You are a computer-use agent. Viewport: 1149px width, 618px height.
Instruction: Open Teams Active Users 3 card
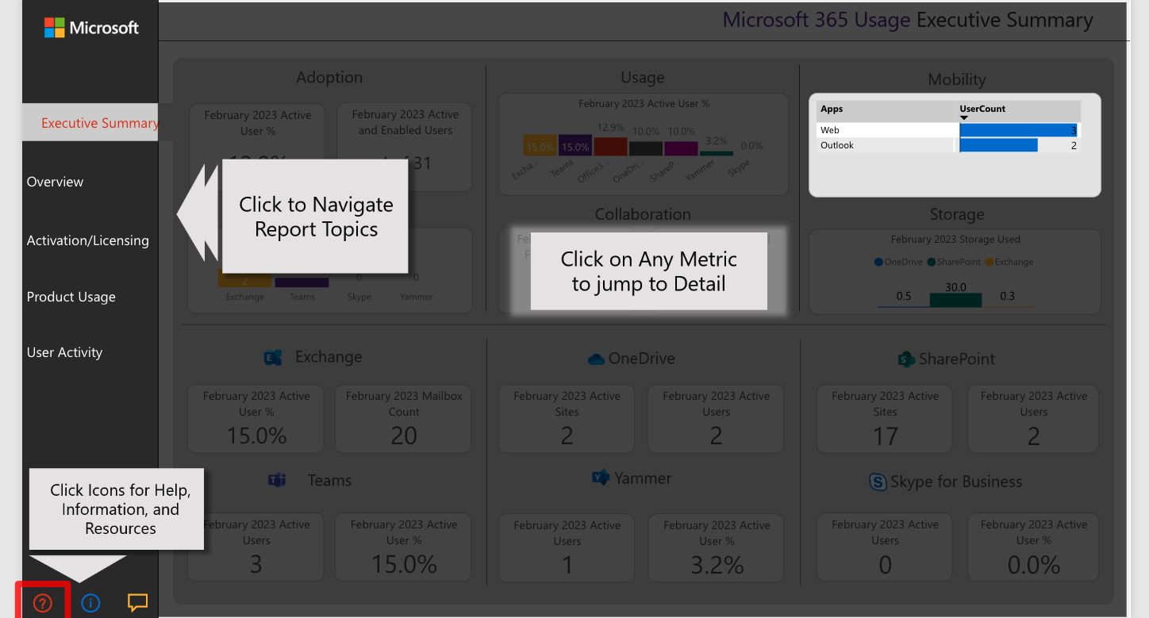pos(256,547)
